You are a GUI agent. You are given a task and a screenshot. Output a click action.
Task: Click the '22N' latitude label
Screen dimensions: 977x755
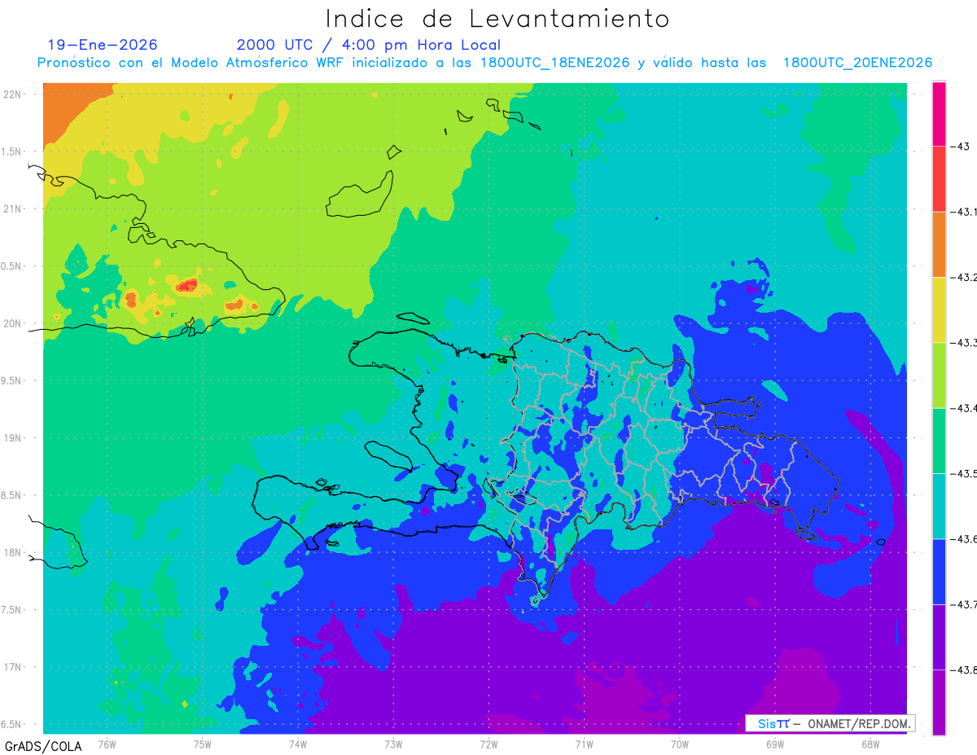tap(13, 94)
